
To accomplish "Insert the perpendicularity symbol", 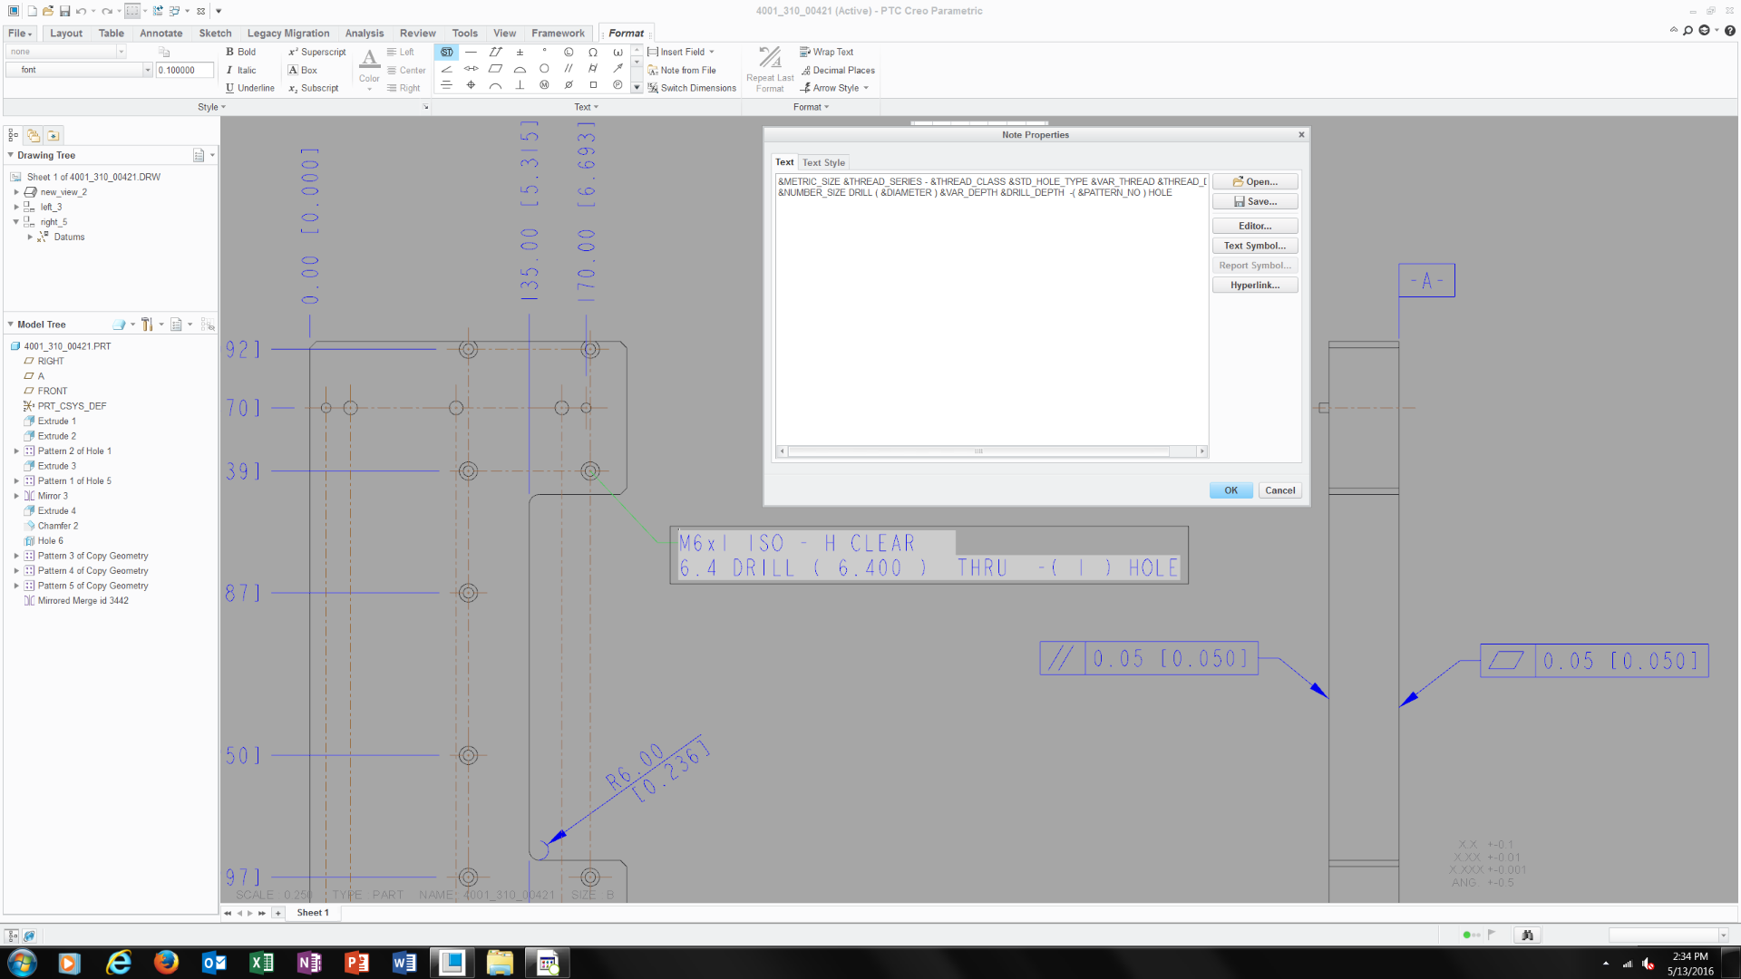I will click(x=520, y=85).
